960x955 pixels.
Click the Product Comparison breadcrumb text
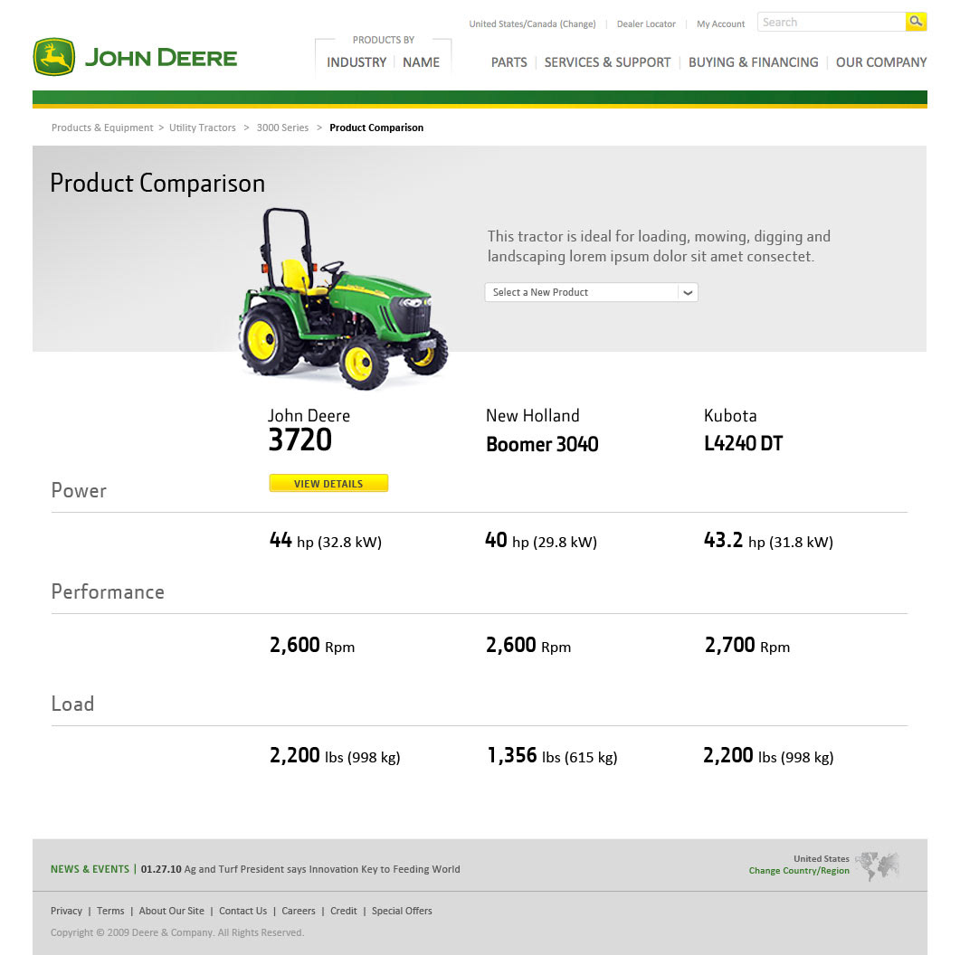[376, 128]
